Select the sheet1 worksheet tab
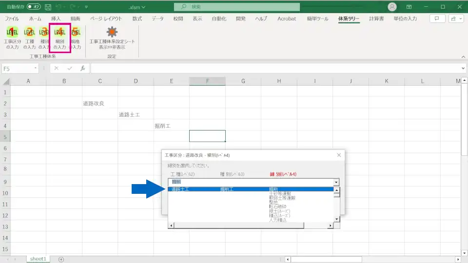Screen dimensions: 468x263 click(x=38, y=259)
